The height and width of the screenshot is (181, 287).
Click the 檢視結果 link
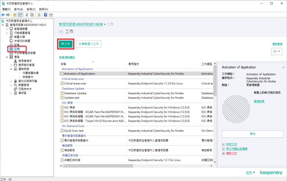tap(259, 101)
